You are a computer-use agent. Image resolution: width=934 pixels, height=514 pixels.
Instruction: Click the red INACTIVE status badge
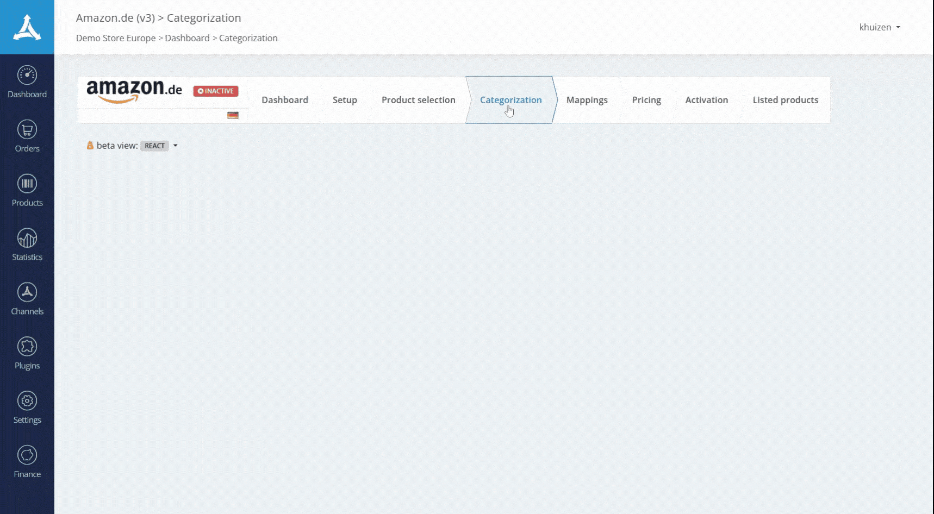pos(216,91)
